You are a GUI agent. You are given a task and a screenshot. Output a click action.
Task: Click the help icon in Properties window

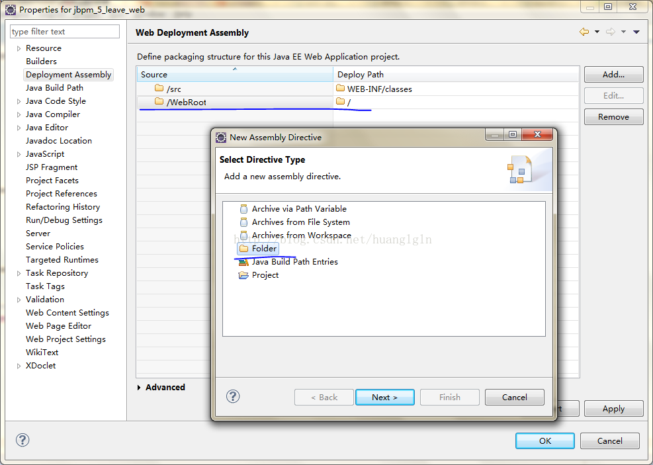pyautogui.click(x=22, y=440)
